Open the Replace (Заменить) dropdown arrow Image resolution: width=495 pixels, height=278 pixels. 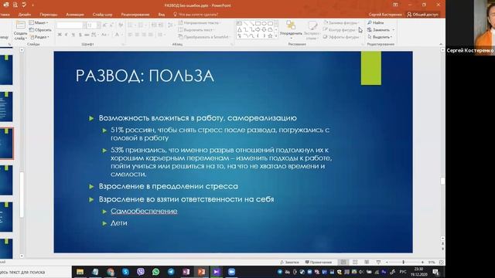(x=394, y=30)
